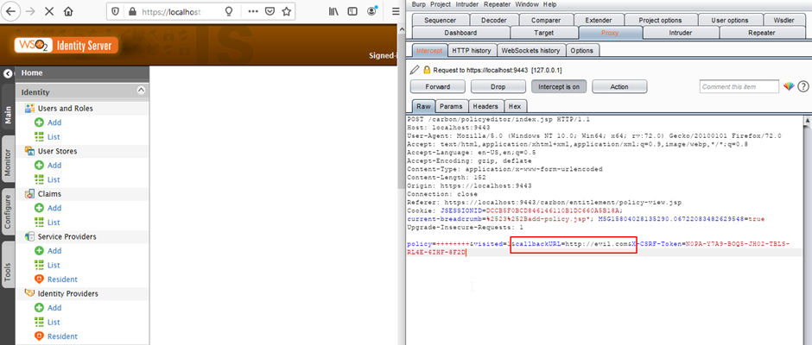The width and height of the screenshot is (812, 345).
Task: Select the Proxy tab
Action: pos(610,33)
